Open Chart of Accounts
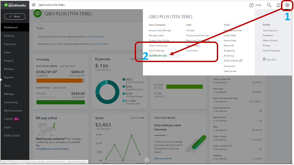Screen dimensions: 294x165 158,45
